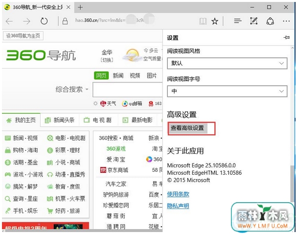Screen dimensions: 297x234
Task: Click the address bar padlock icon
Action: pos(65,21)
